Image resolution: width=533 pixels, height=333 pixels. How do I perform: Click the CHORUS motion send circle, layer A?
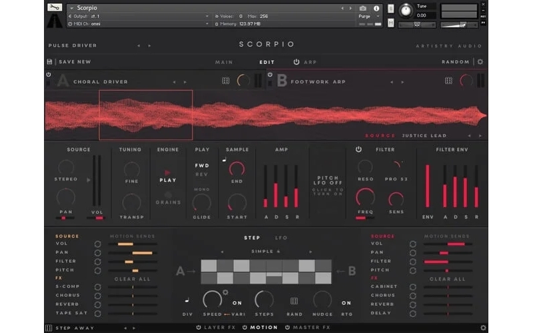[x=97, y=296]
